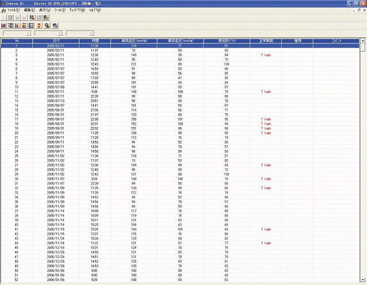
Task: Click the high flag in row 41
Action: 266,229
